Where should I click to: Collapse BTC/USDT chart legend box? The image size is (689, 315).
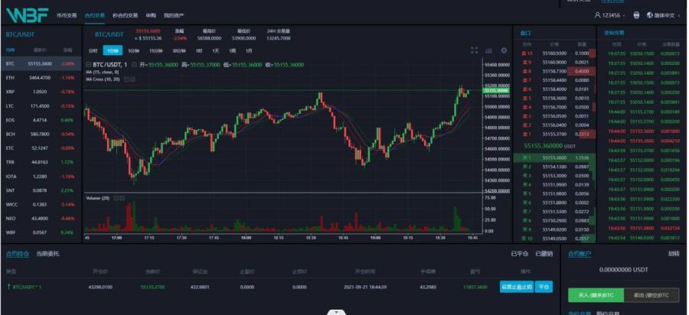click(89, 64)
